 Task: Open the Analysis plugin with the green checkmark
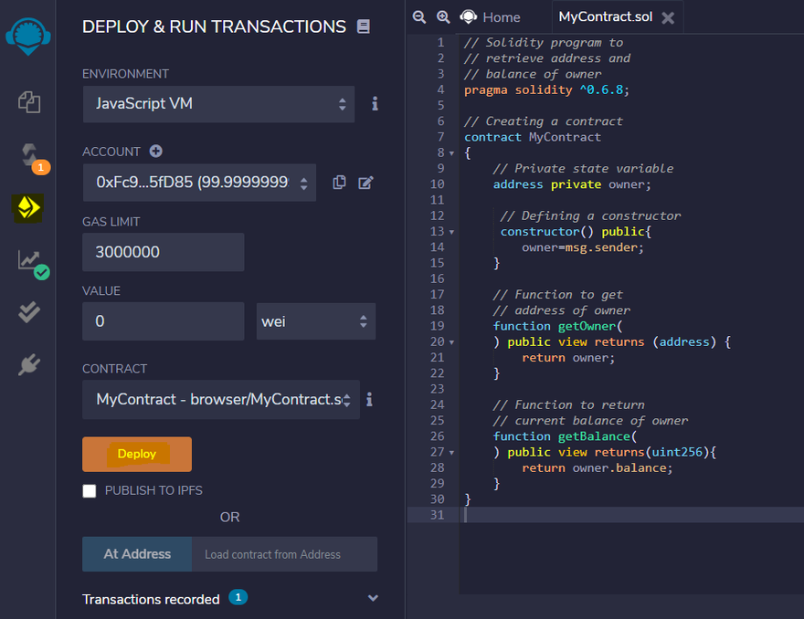(30, 261)
